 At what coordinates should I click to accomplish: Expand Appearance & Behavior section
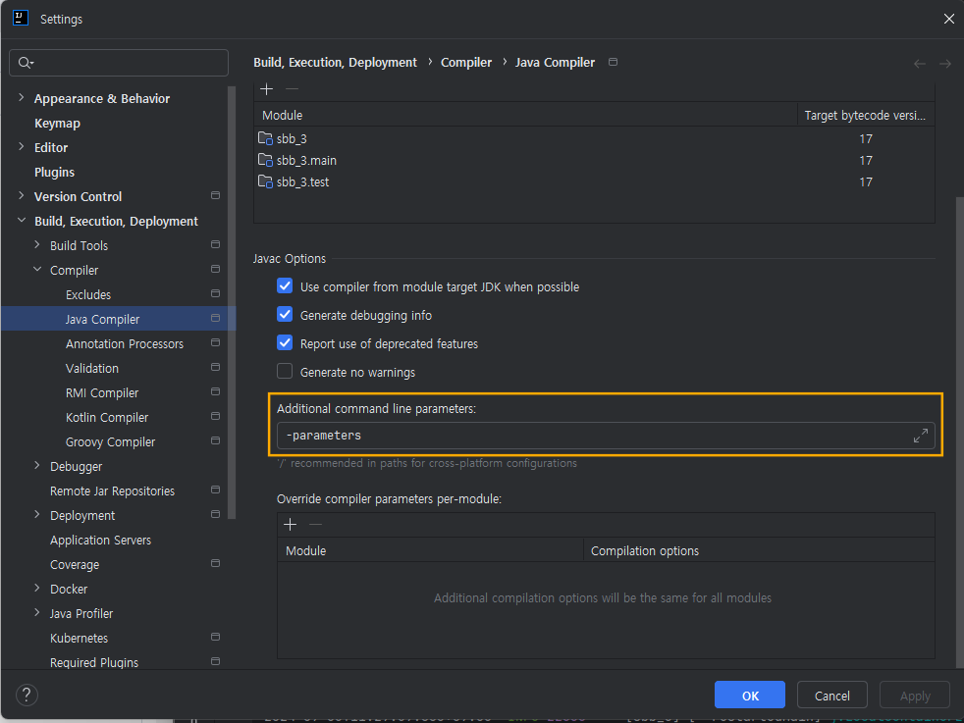pos(22,98)
